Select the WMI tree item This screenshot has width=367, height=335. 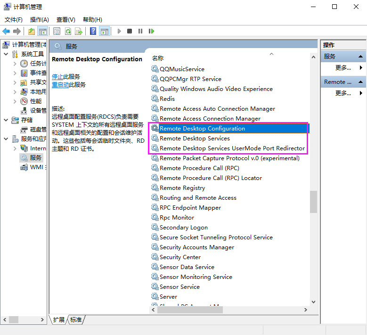point(33,167)
